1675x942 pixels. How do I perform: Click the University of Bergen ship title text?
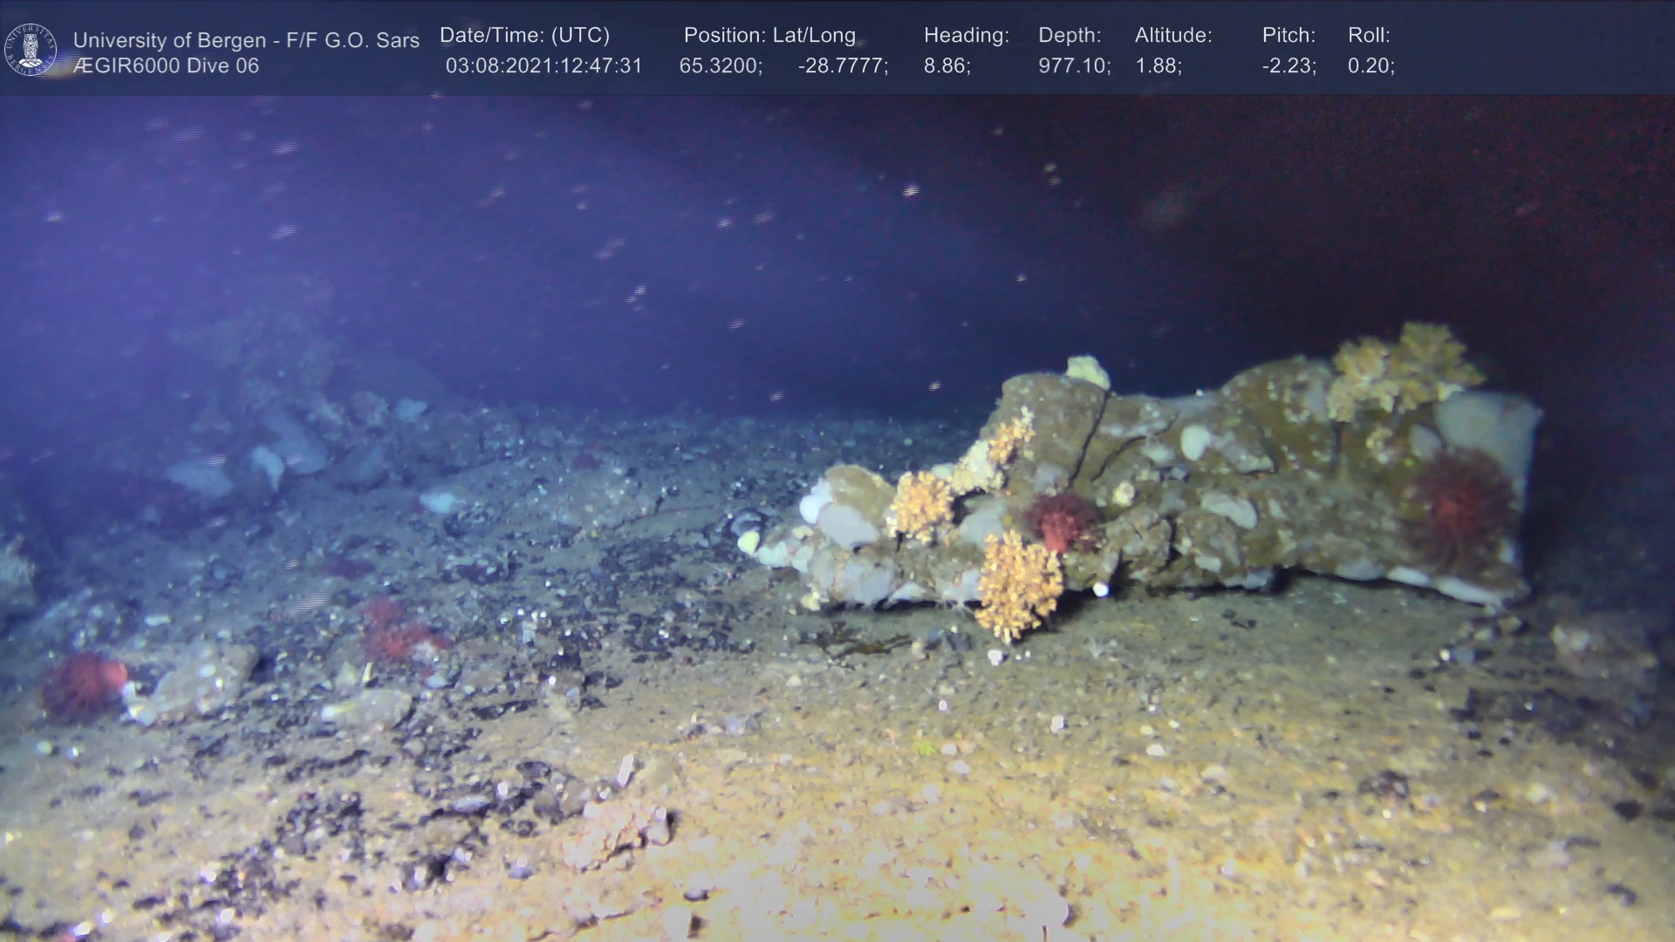point(246,40)
